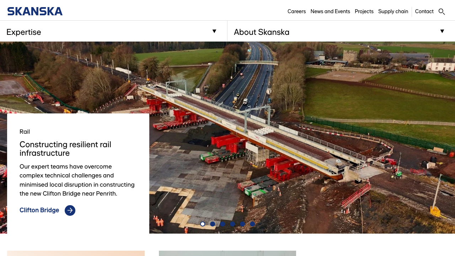Image resolution: width=455 pixels, height=256 pixels.
Task: Click the fifth carousel position dot
Action: coord(242,224)
